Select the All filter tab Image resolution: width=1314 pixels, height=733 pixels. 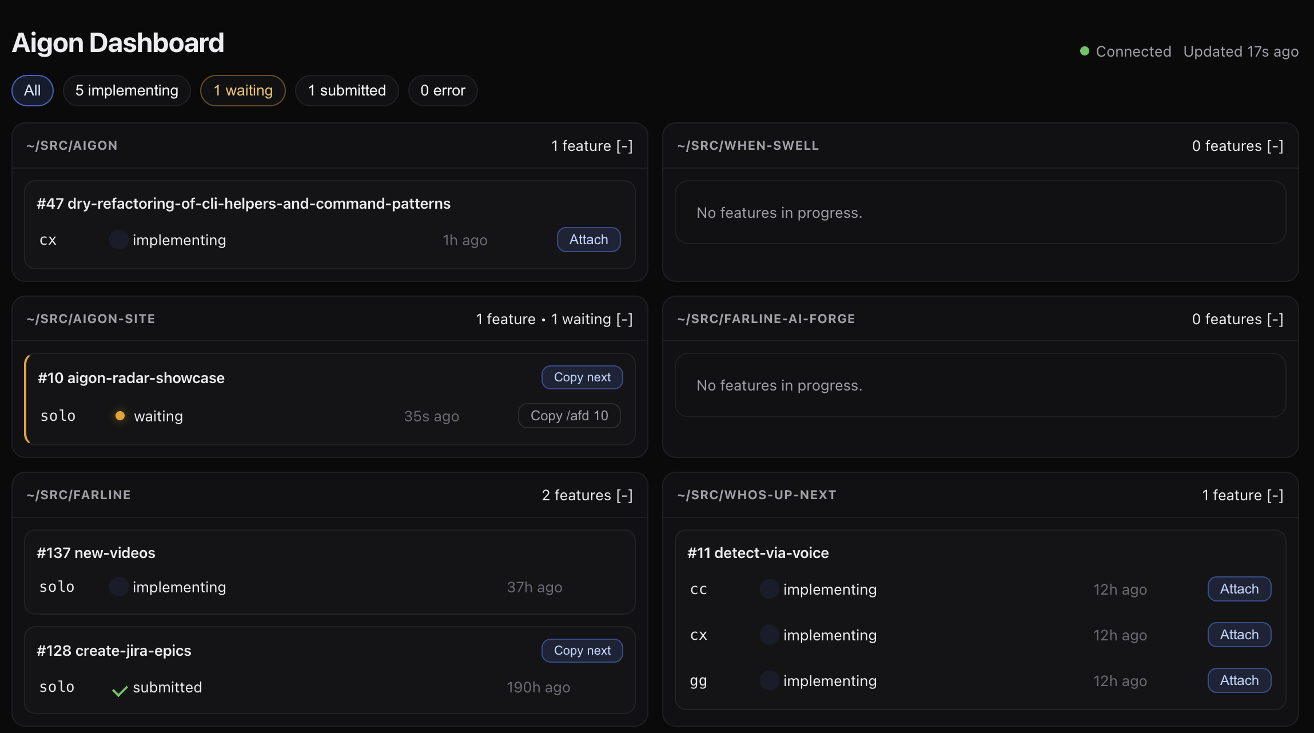(32, 90)
